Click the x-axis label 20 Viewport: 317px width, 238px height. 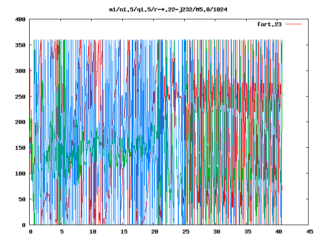(155, 232)
